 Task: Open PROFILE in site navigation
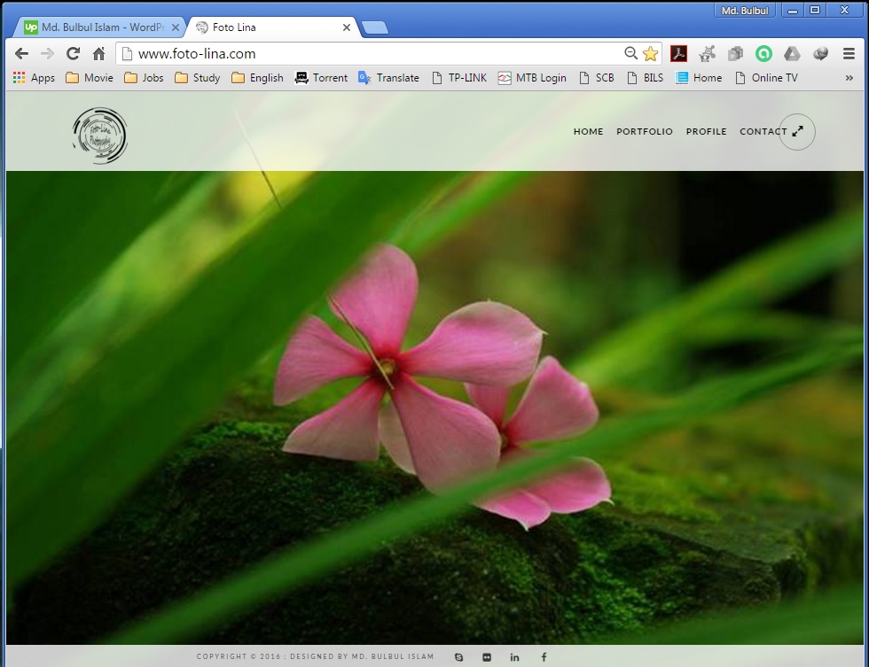click(706, 131)
